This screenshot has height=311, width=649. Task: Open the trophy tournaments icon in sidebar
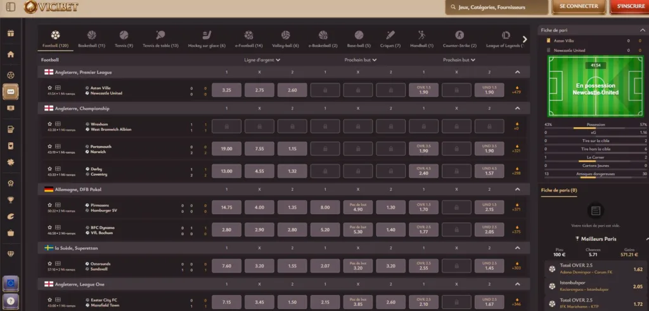11,200
